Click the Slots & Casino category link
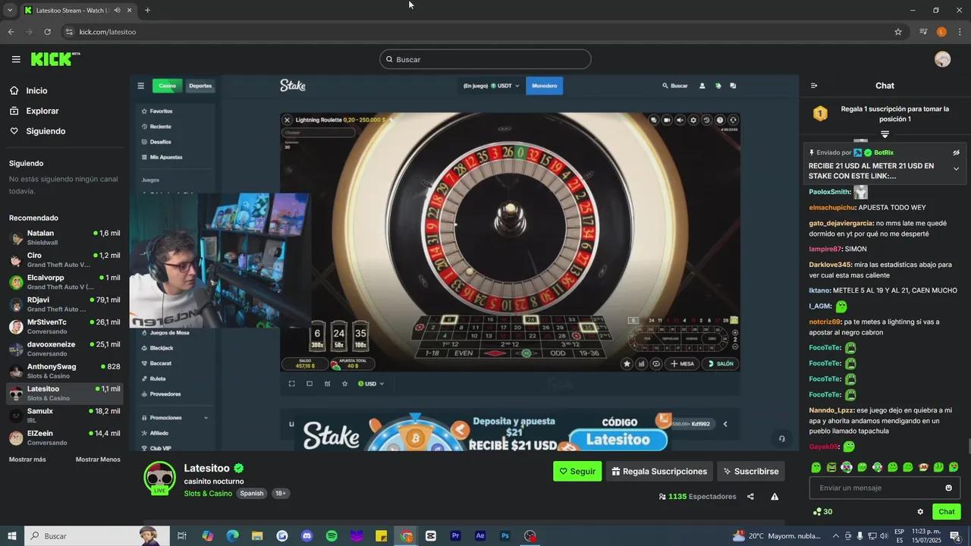The width and height of the screenshot is (971, 546). pos(208,494)
